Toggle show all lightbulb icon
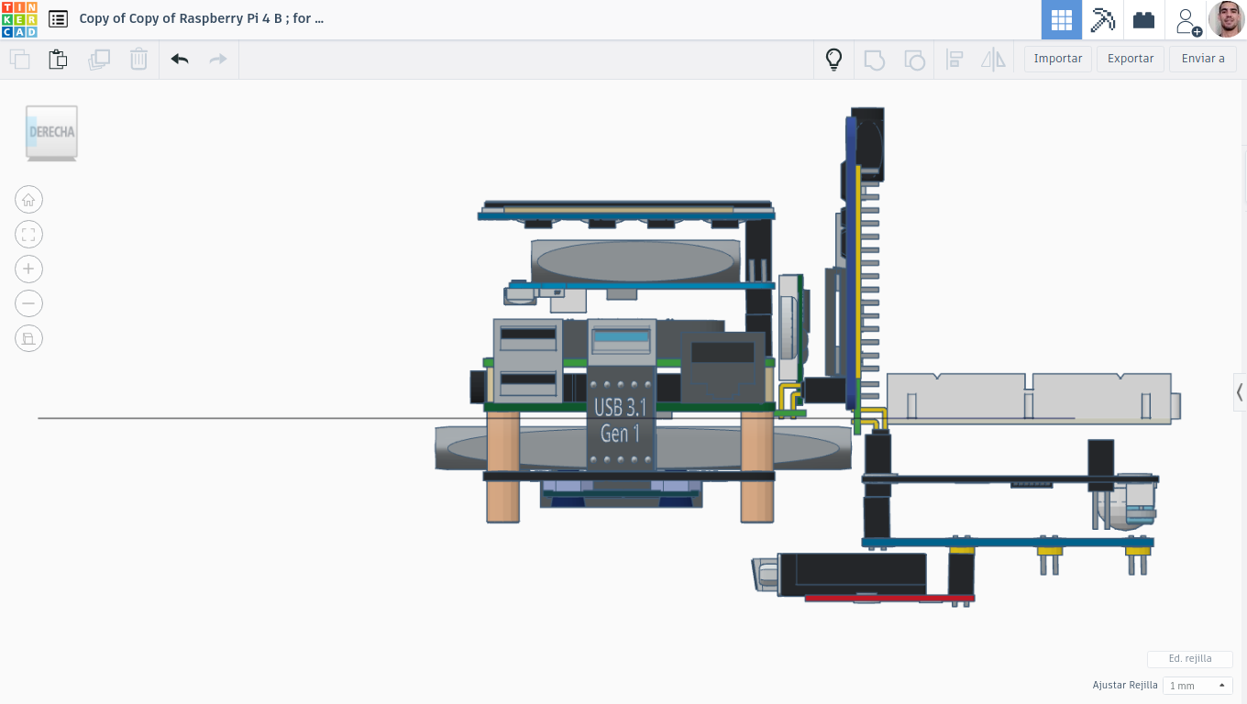1247x704 pixels. click(x=833, y=60)
